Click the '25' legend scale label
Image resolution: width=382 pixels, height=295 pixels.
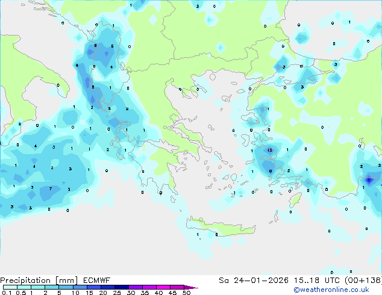pos(117,293)
